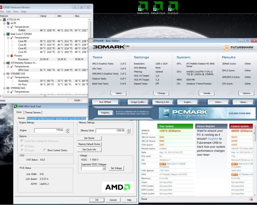The width and height of the screenshot is (257, 205).
Task: Click the Options... button under Results
Action: point(247,93)
